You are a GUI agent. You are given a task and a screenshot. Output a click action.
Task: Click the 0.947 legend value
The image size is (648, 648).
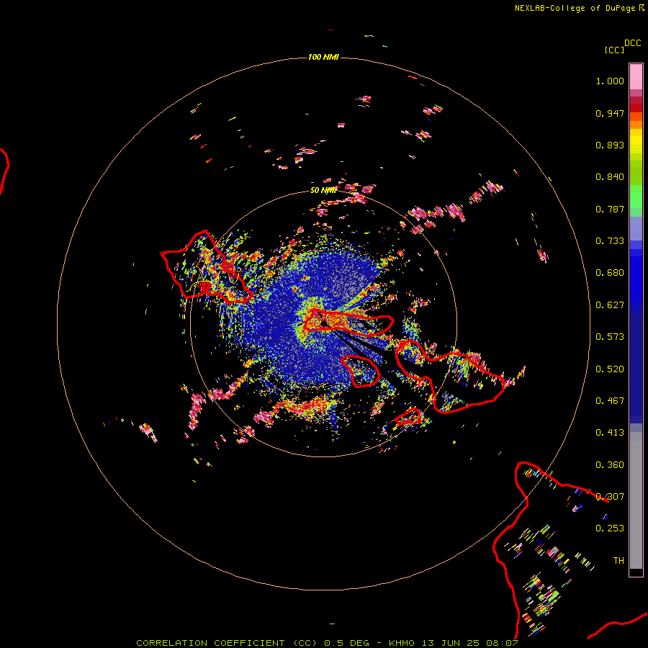[610, 113]
